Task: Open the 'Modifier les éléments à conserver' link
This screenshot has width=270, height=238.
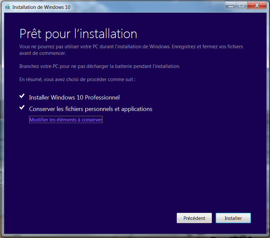Action: click(66, 119)
